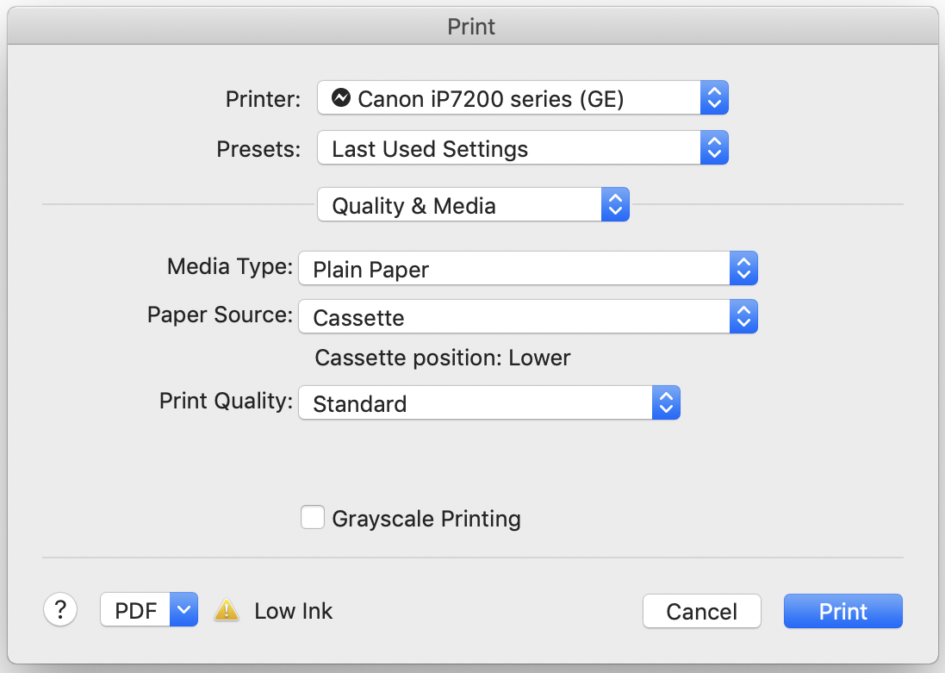Change the Media Type from Plain Paper

528,268
